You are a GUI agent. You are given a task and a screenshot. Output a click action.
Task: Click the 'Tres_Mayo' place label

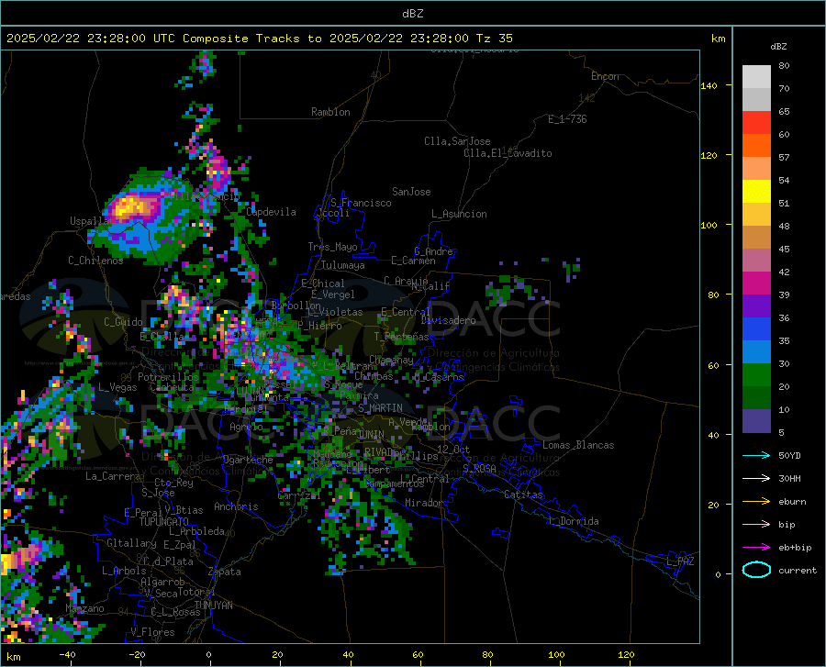coord(332,247)
